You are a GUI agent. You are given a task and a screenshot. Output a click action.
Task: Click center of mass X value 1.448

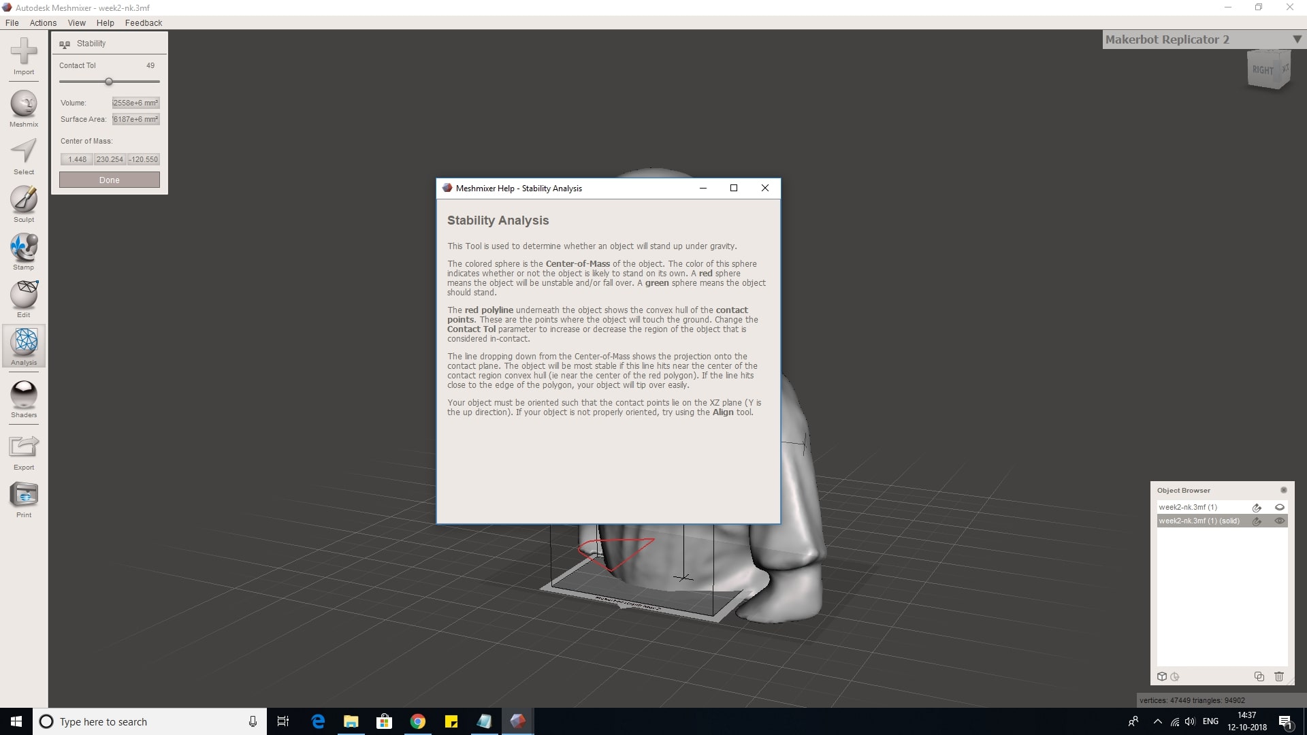pos(77,159)
